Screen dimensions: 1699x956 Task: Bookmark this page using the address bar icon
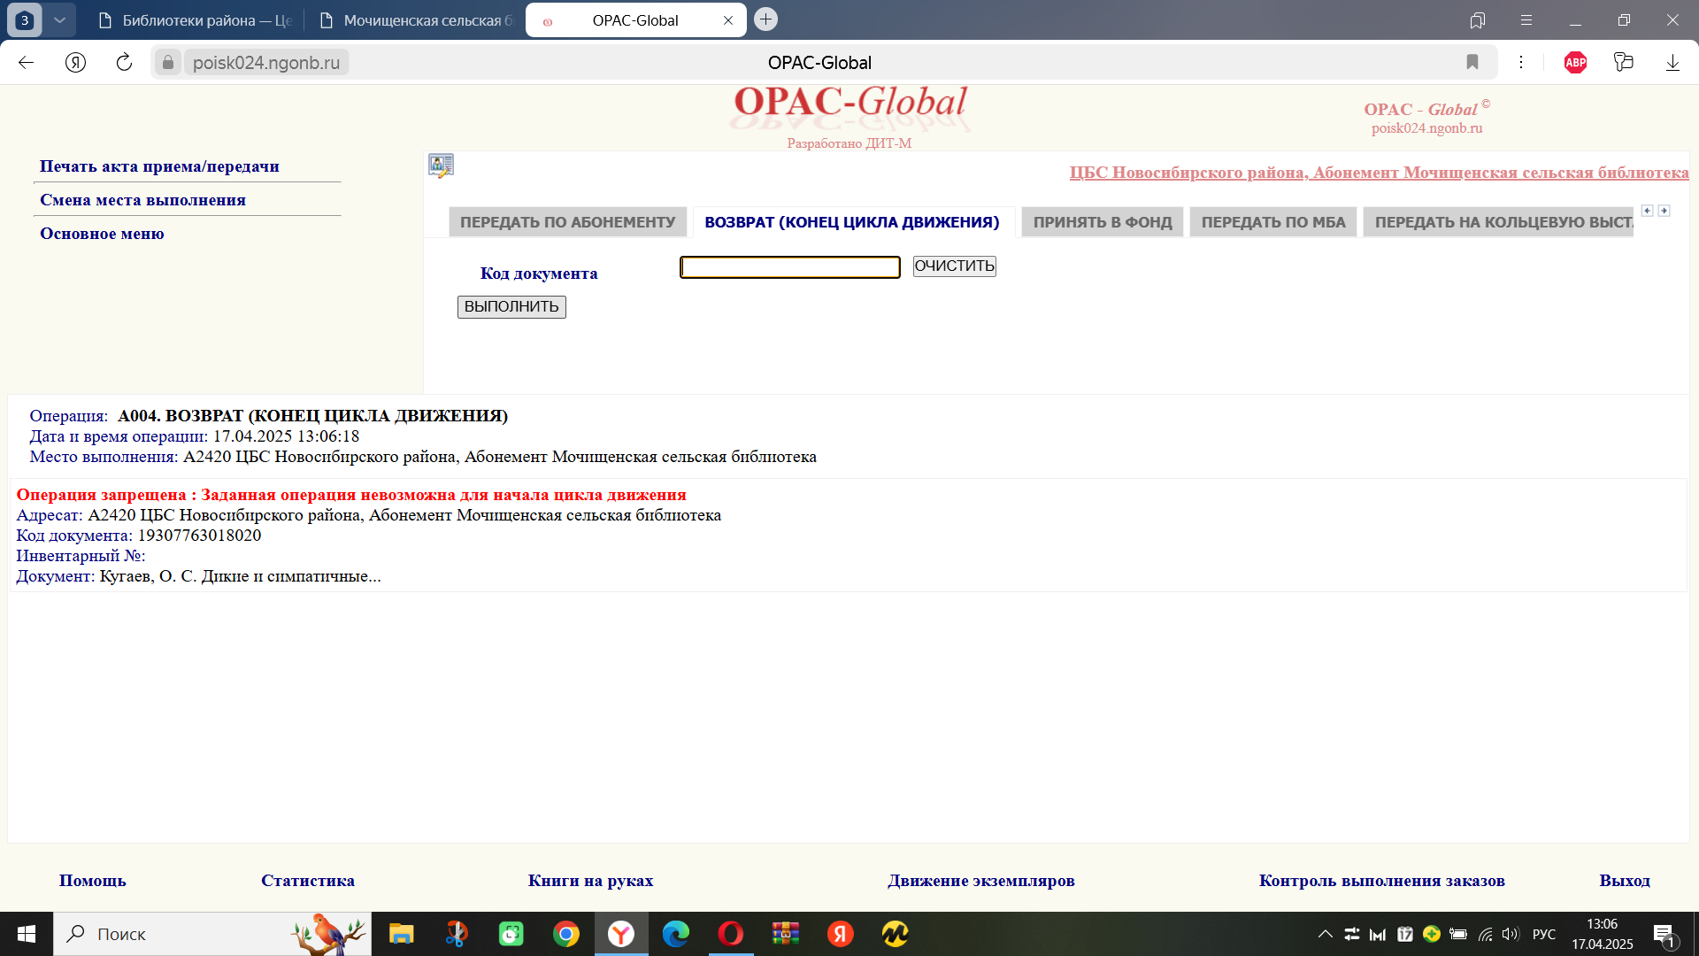1472,62
